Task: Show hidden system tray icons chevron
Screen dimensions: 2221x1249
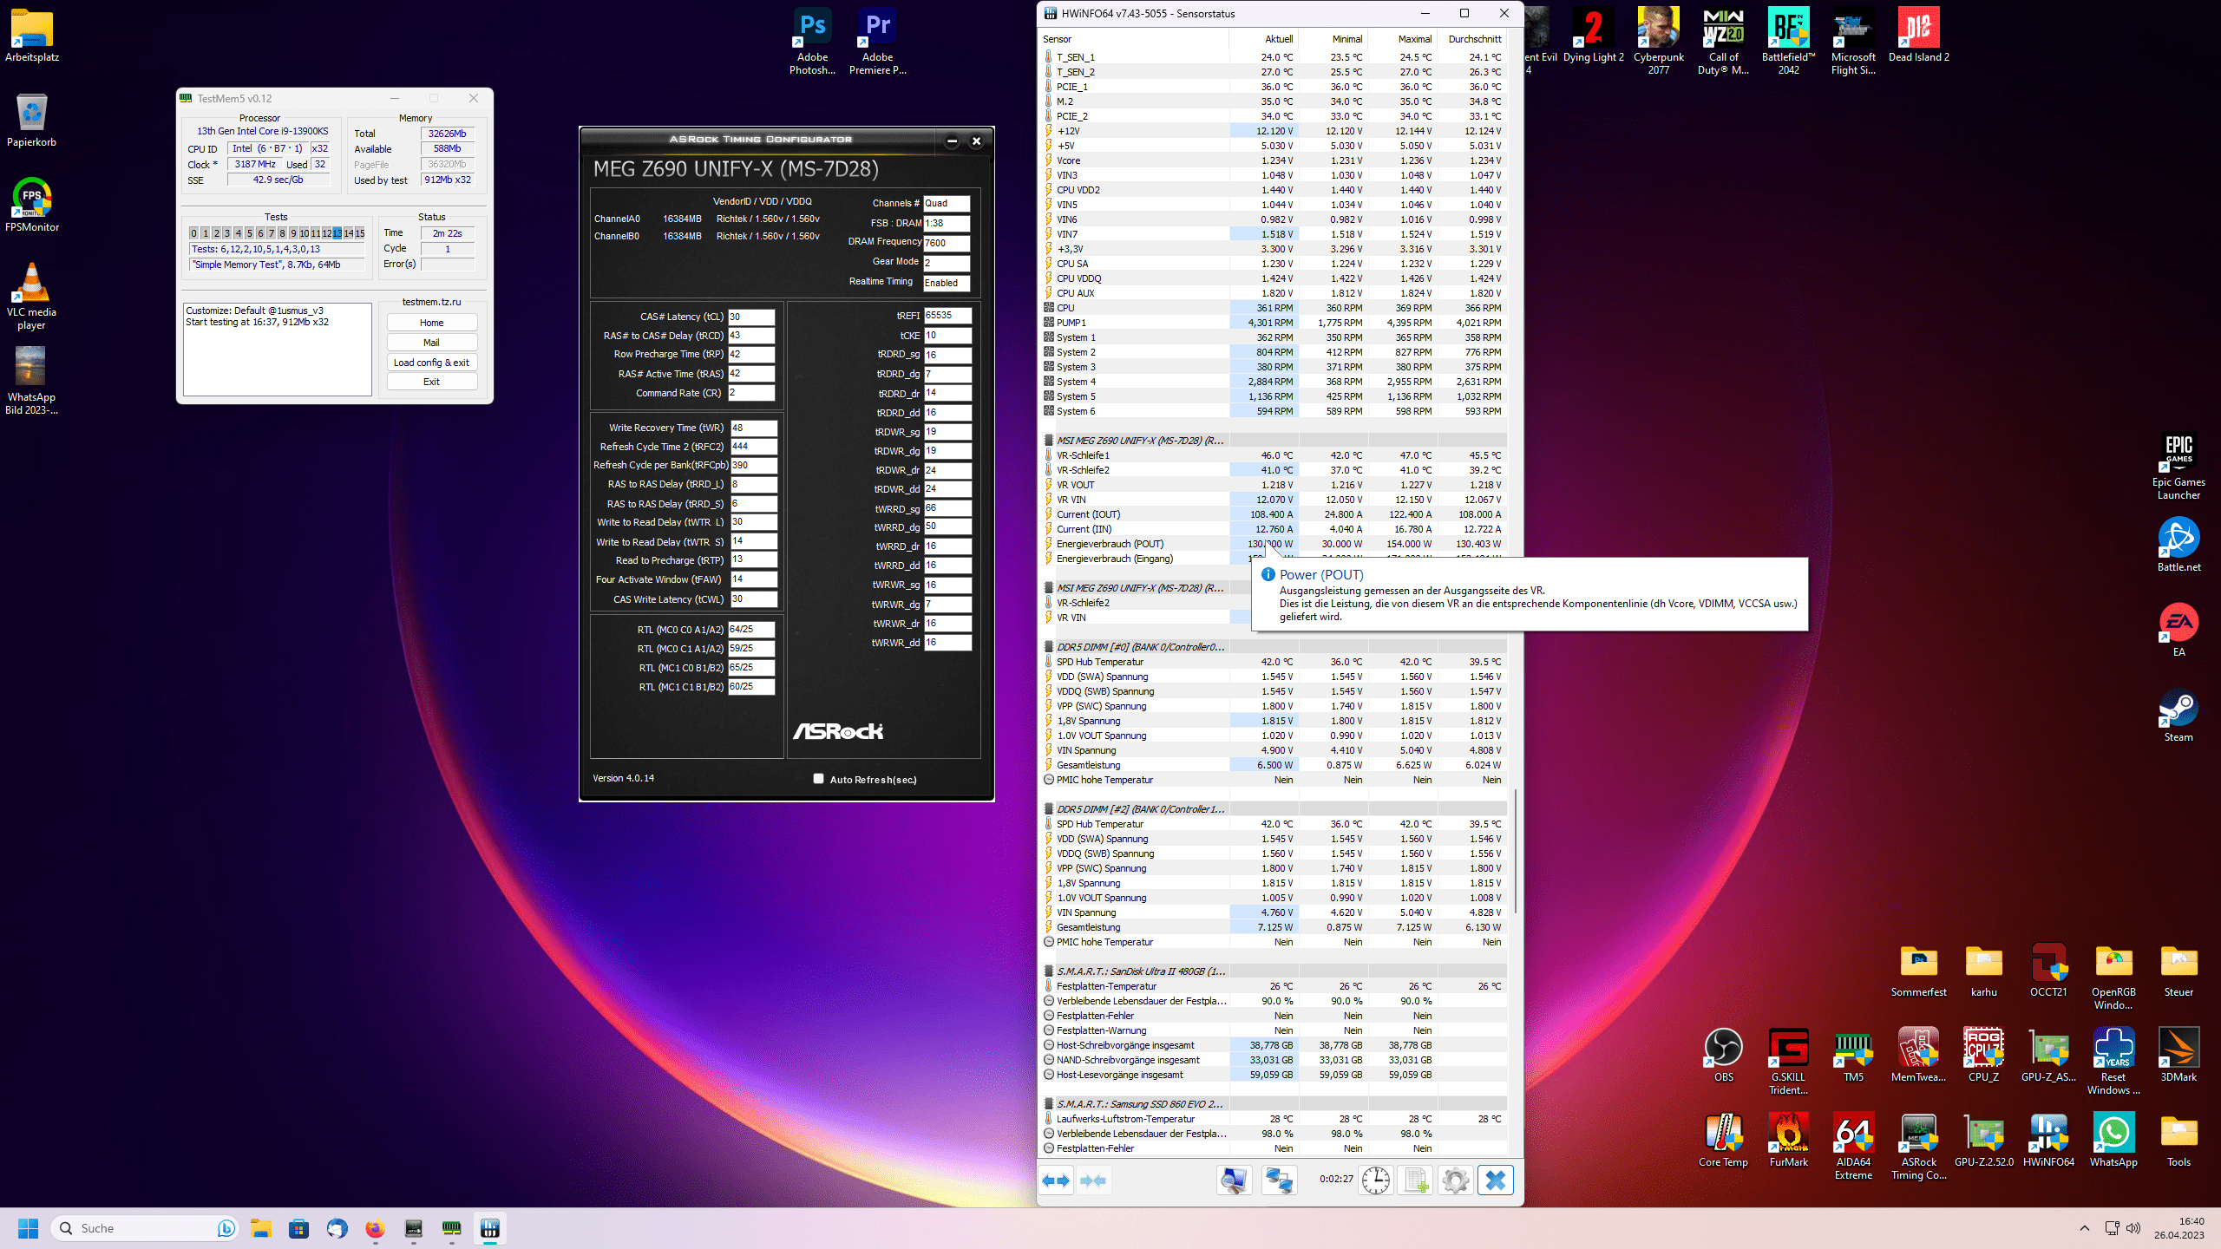Action: pyautogui.click(x=2085, y=1228)
